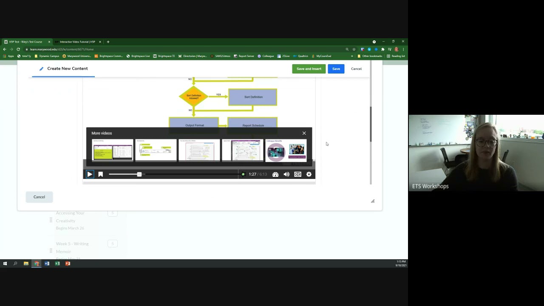The height and width of the screenshot is (306, 544).
Task: Open the video quality settings gear
Action: point(309,174)
